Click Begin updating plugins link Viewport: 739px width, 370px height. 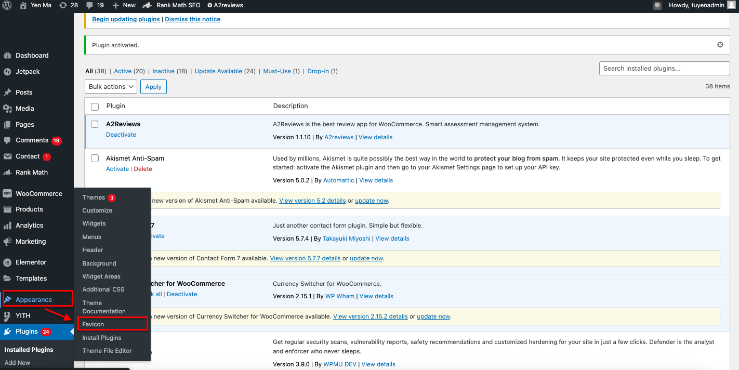(x=126, y=19)
